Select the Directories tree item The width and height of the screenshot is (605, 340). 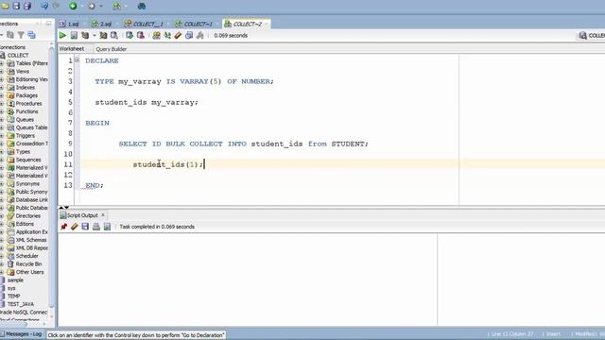28,216
